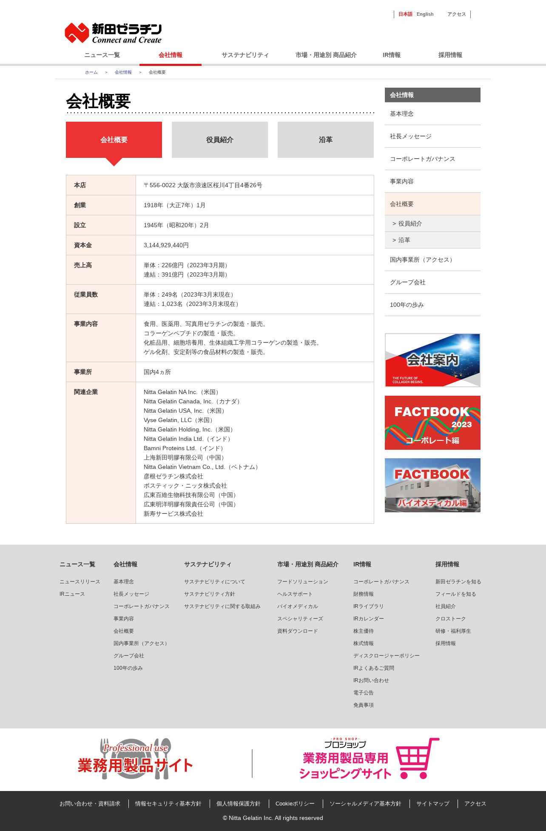Open footer 電子公告 link
Image resolution: width=546 pixels, height=831 pixels.
(363, 693)
